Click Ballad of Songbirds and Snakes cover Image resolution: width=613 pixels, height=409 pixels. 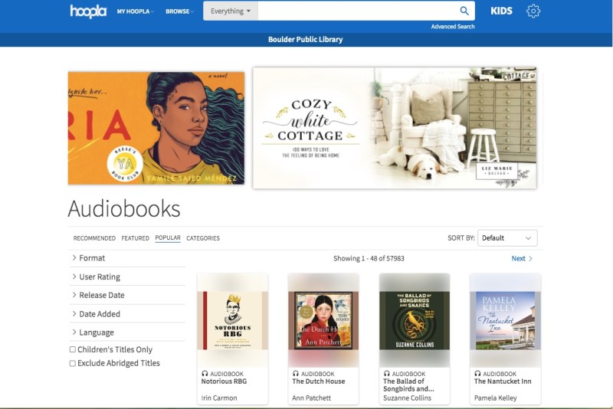(415, 320)
